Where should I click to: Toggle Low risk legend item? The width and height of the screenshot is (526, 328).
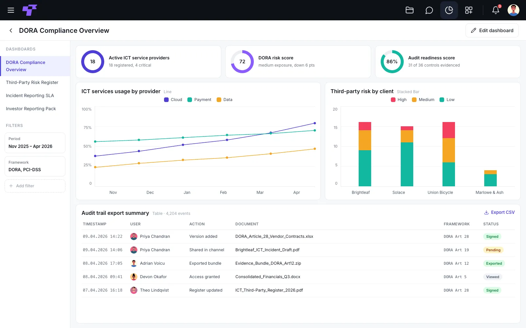(x=447, y=100)
